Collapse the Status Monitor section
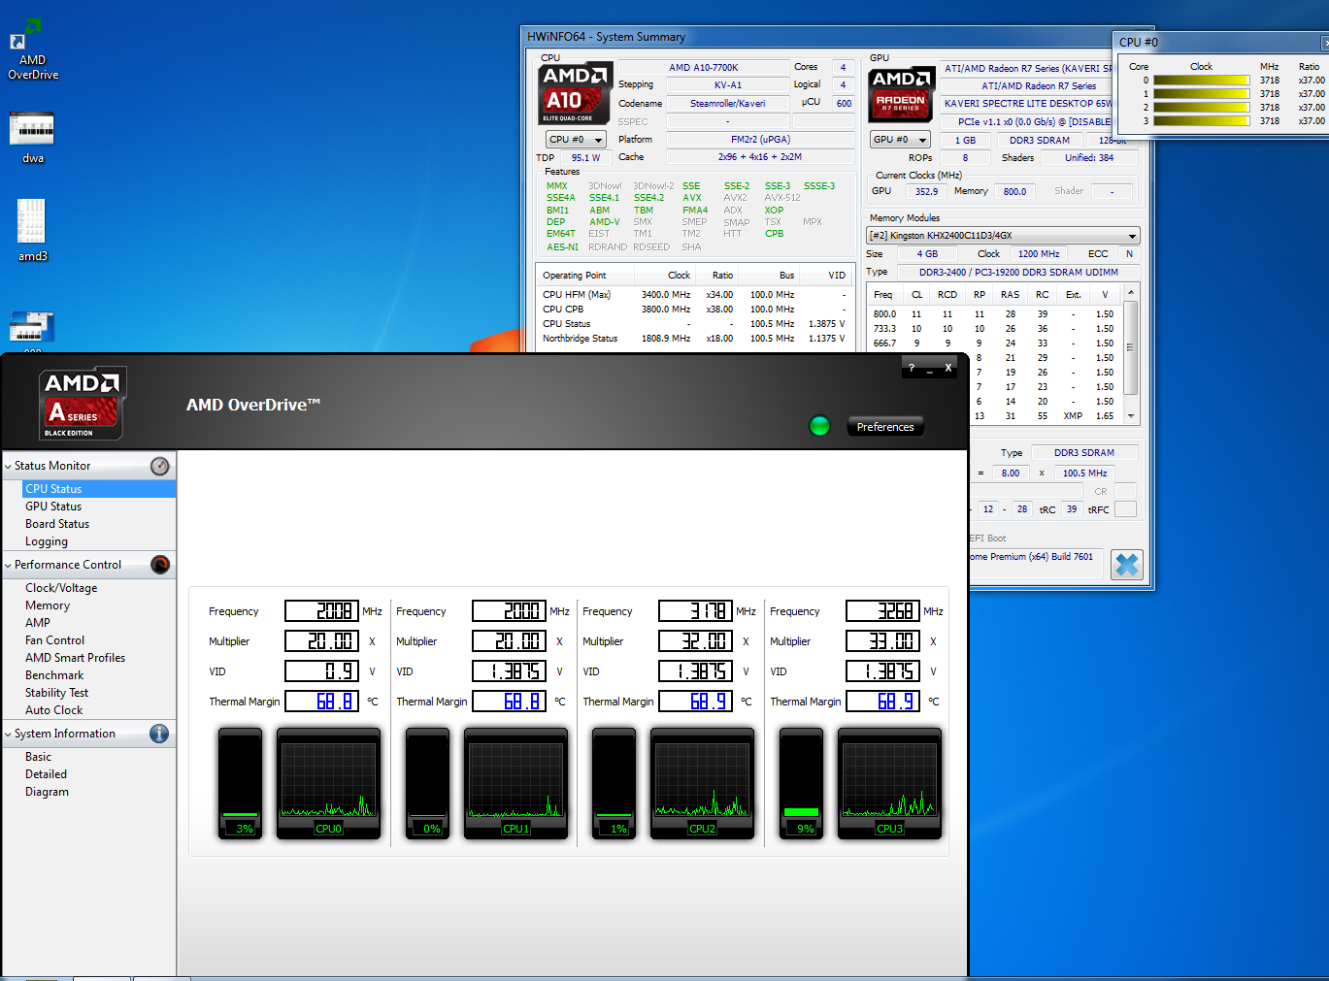Image resolution: width=1329 pixels, height=981 pixels. [x=9, y=467]
